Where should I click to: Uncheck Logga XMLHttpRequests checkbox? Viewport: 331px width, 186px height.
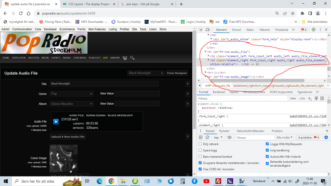point(267,144)
